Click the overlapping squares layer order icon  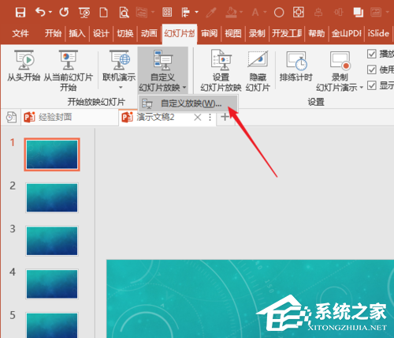359,13
